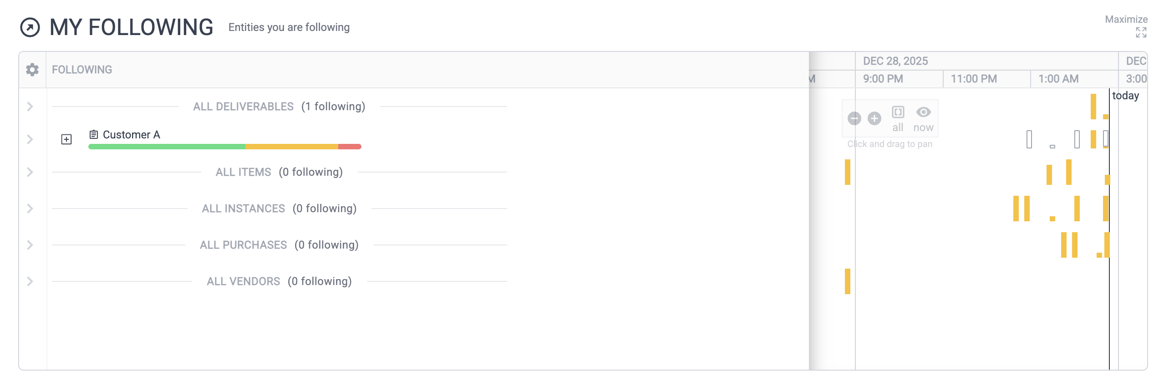This screenshot has width=1169, height=377.
Task: Expand the All Purchases row chevron
Action: coord(30,245)
